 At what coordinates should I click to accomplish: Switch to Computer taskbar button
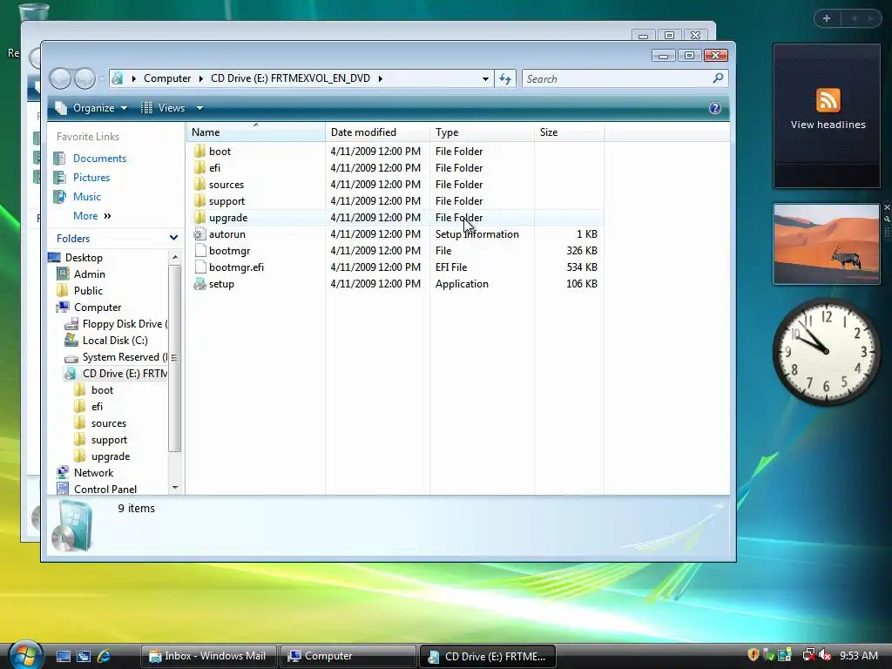click(348, 656)
